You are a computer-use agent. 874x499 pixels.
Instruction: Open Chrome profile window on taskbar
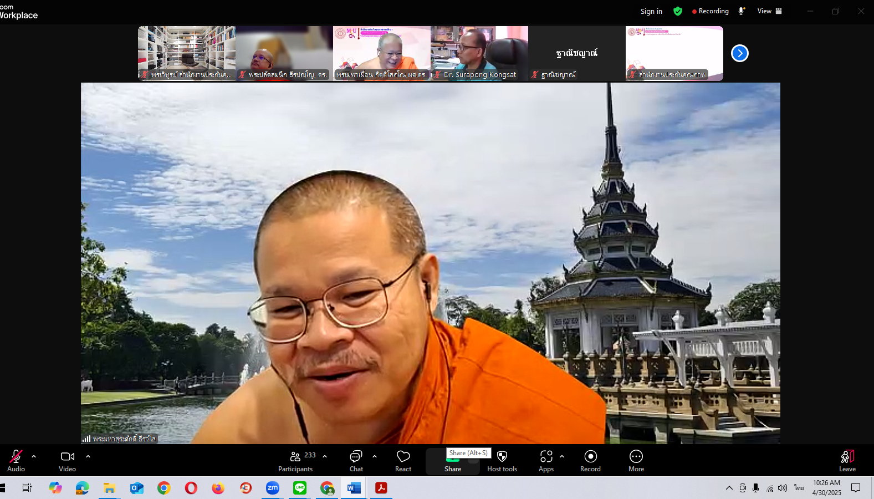coord(327,488)
